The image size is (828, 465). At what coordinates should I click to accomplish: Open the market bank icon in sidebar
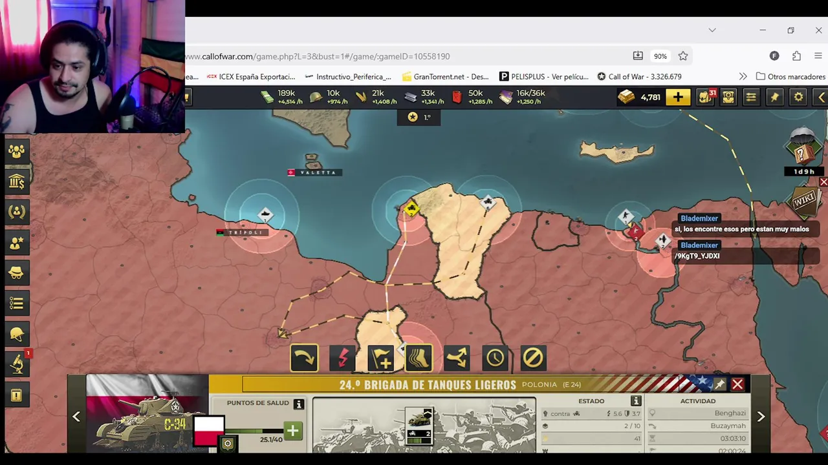(16, 181)
